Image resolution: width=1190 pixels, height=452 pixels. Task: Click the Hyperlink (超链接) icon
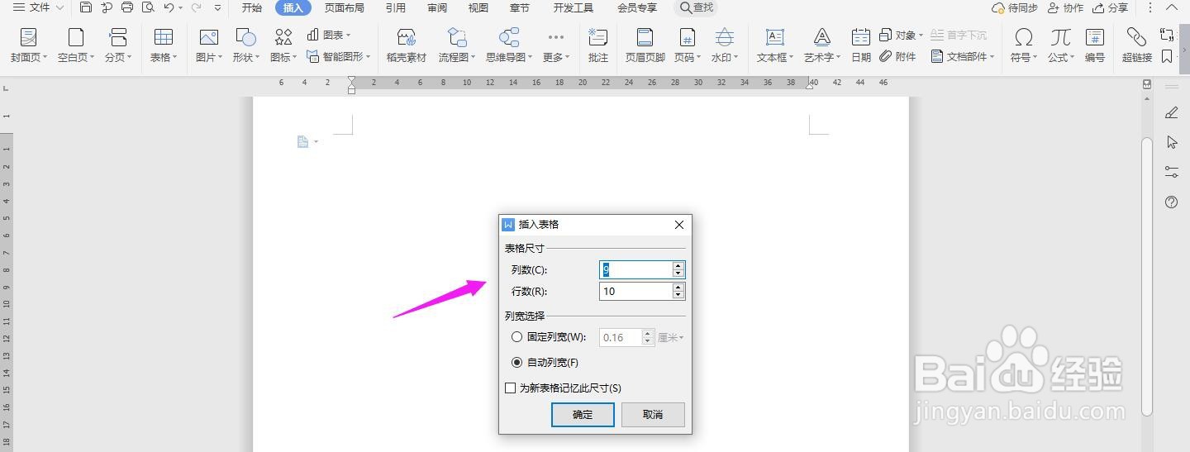(x=1137, y=37)
